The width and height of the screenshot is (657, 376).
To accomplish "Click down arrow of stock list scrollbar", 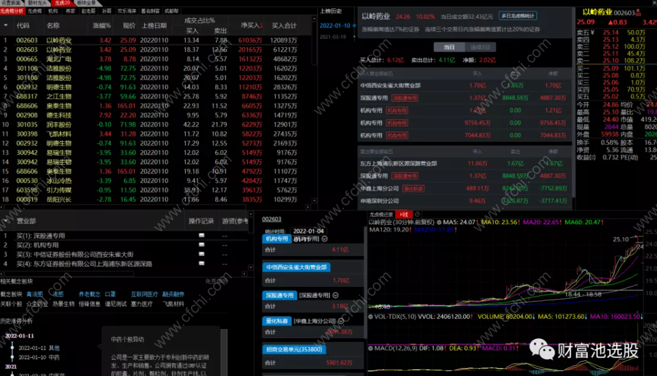I will click(314, 201).
